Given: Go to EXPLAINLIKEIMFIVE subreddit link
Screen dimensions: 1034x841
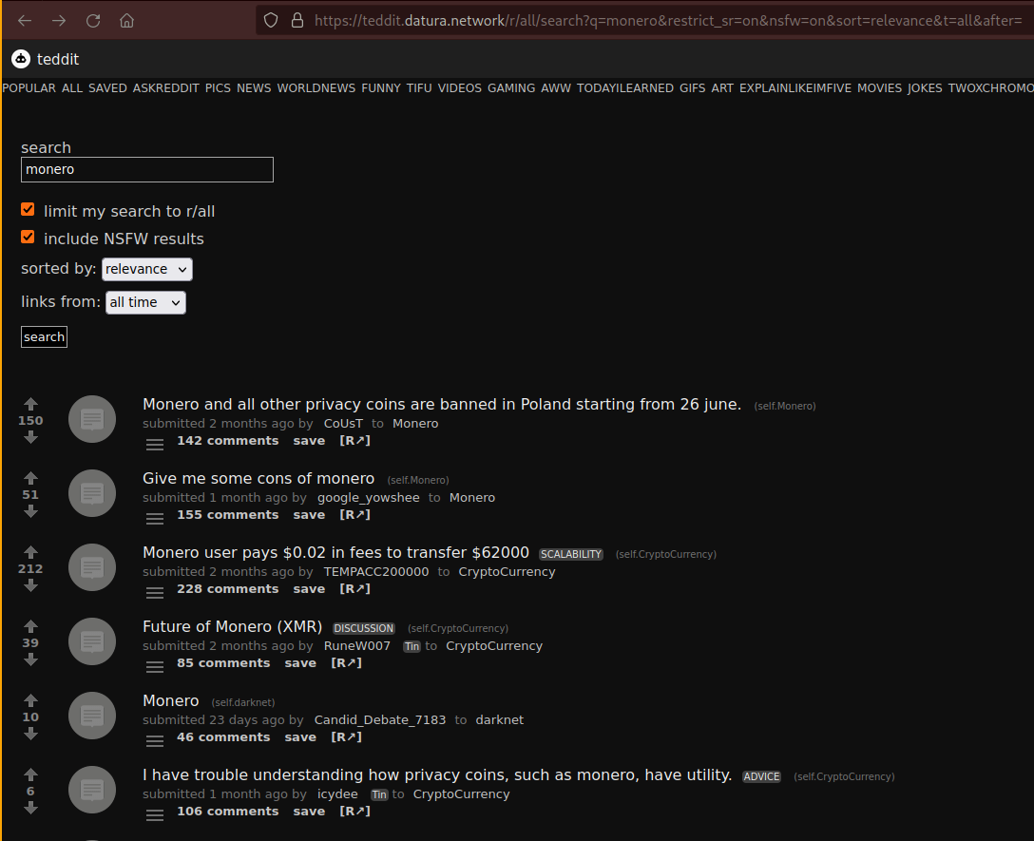Looking at the screenshot, I should tap(795, 87).
